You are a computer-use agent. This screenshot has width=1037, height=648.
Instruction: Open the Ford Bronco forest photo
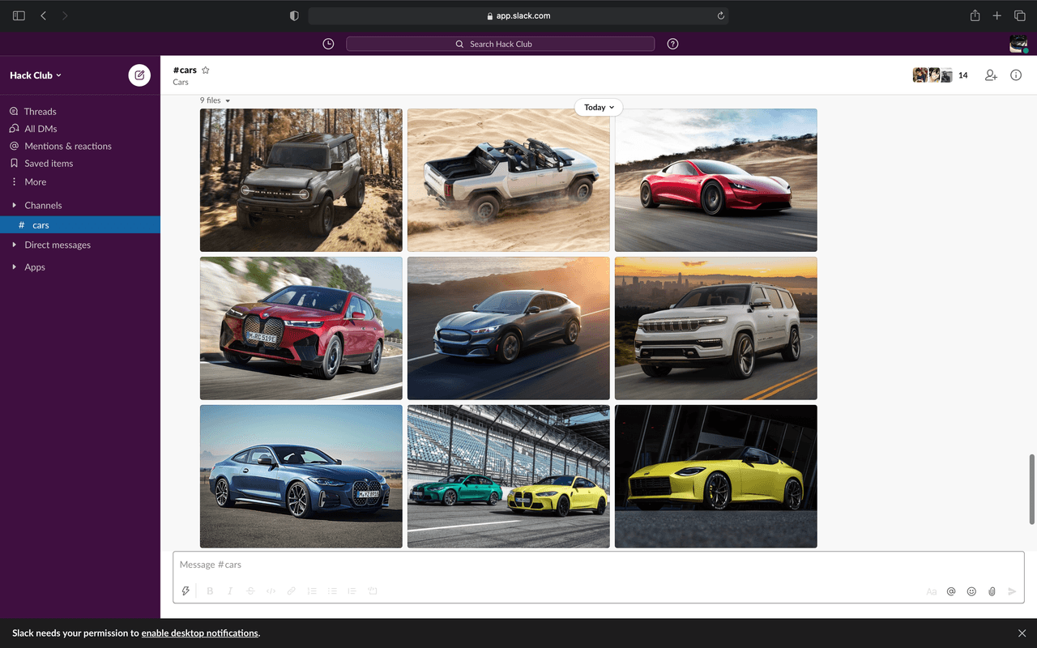pos(301,180)
